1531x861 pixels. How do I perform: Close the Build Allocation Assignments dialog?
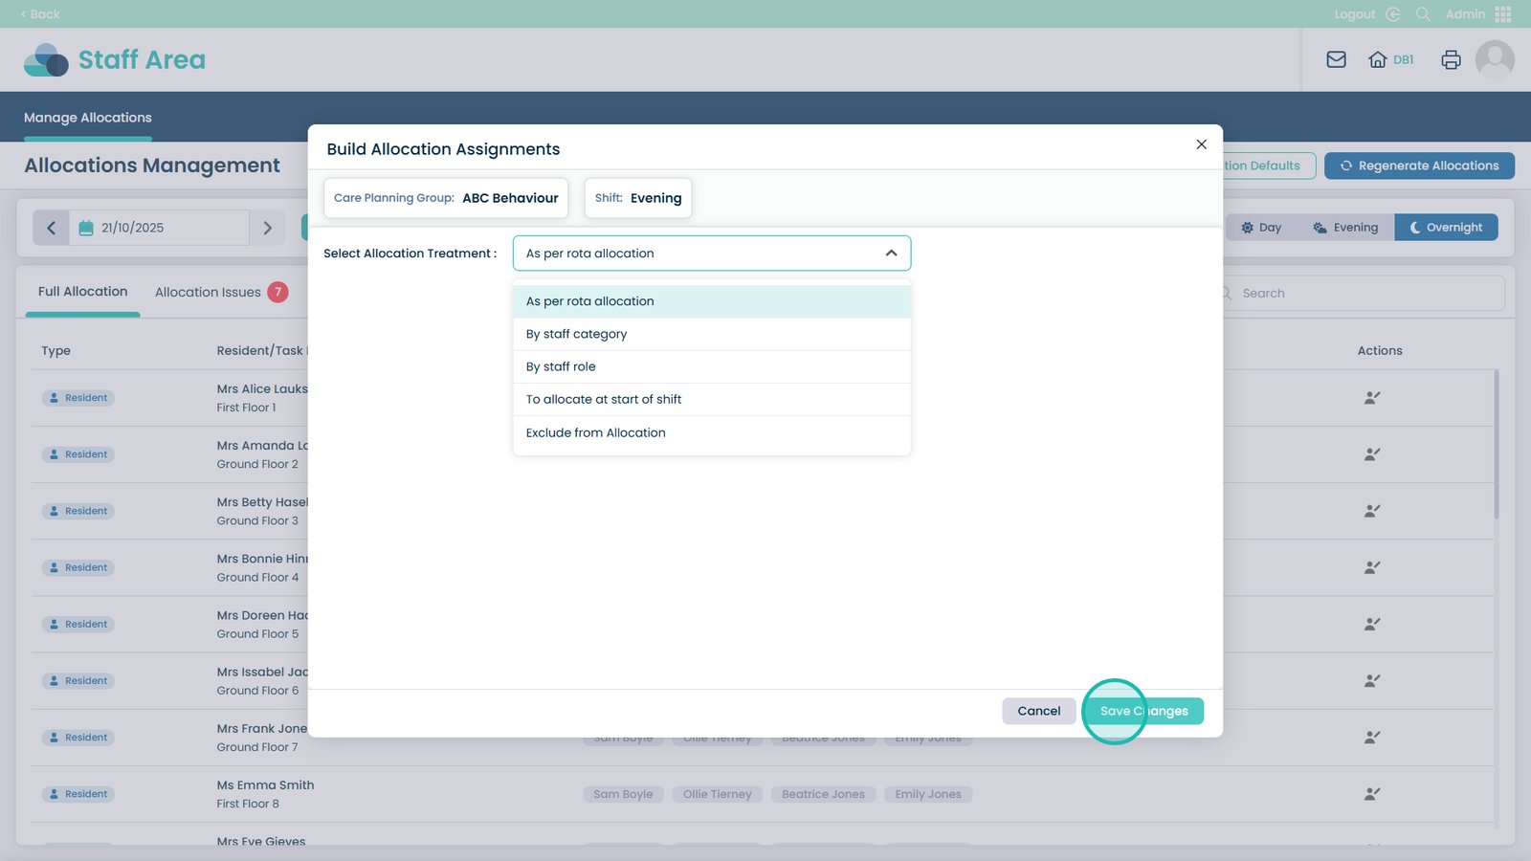(x=1201, y=144)
